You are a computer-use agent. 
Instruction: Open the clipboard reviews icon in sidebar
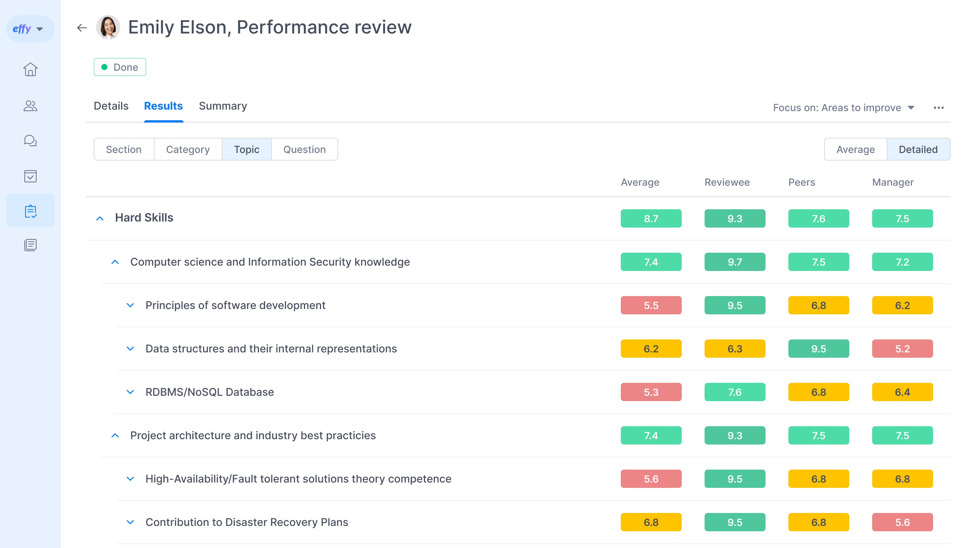pos(30,211)
